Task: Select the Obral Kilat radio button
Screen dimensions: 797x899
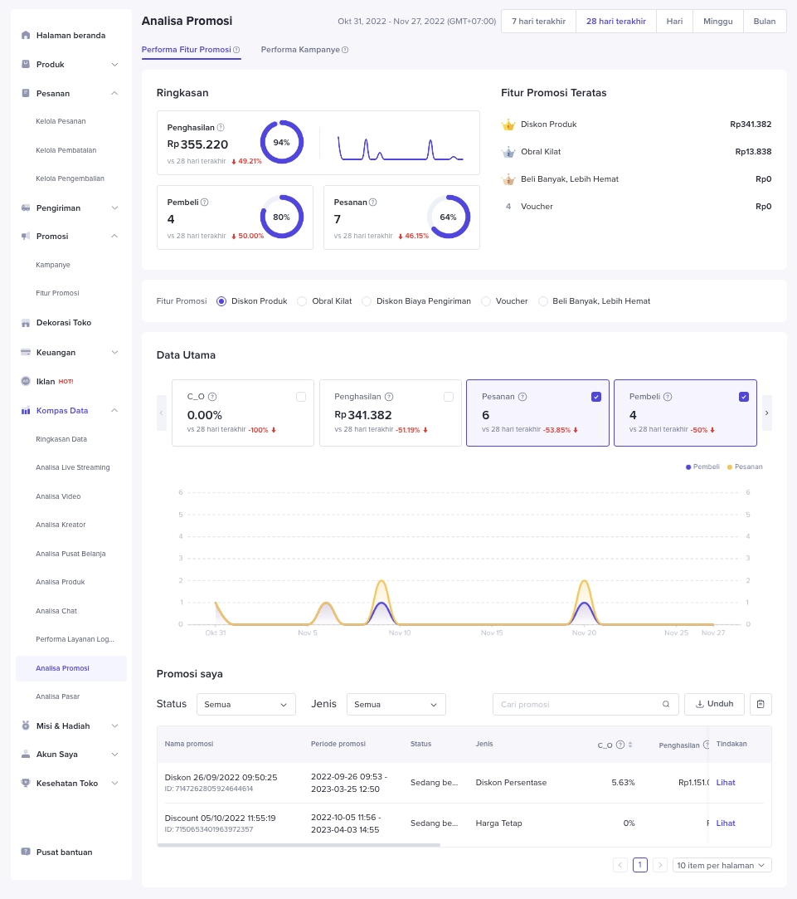Action: 302,301
